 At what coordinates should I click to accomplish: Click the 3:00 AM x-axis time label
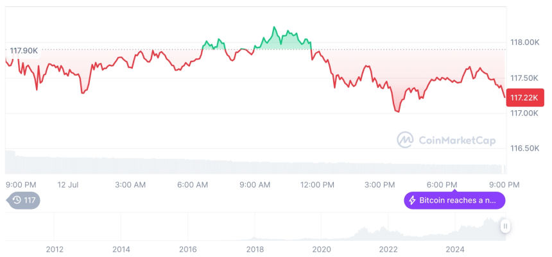coord(130,185)
